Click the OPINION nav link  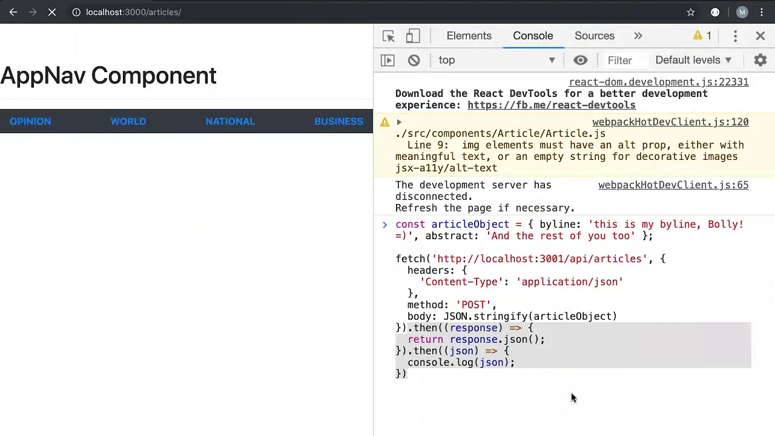click(30, 121)
